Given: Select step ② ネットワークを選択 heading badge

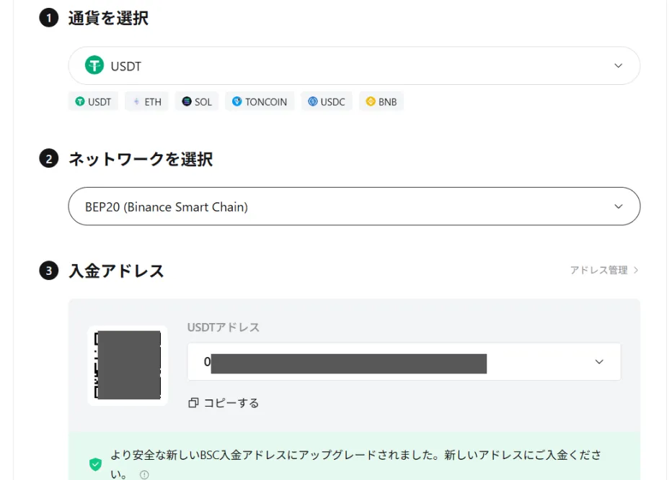Looking at the screenshot, I should click(x=48, y=159).
